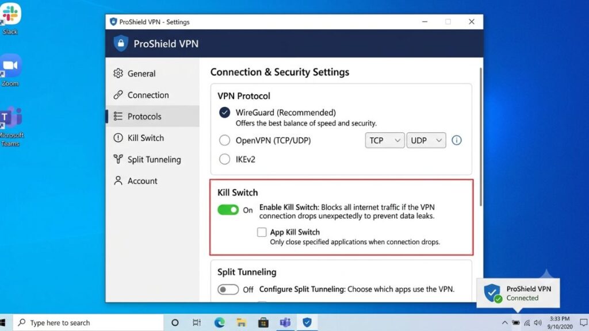589x331 pixels.
Task: Open the Microsoft Teams desktop shortcut
Action: 12,127
